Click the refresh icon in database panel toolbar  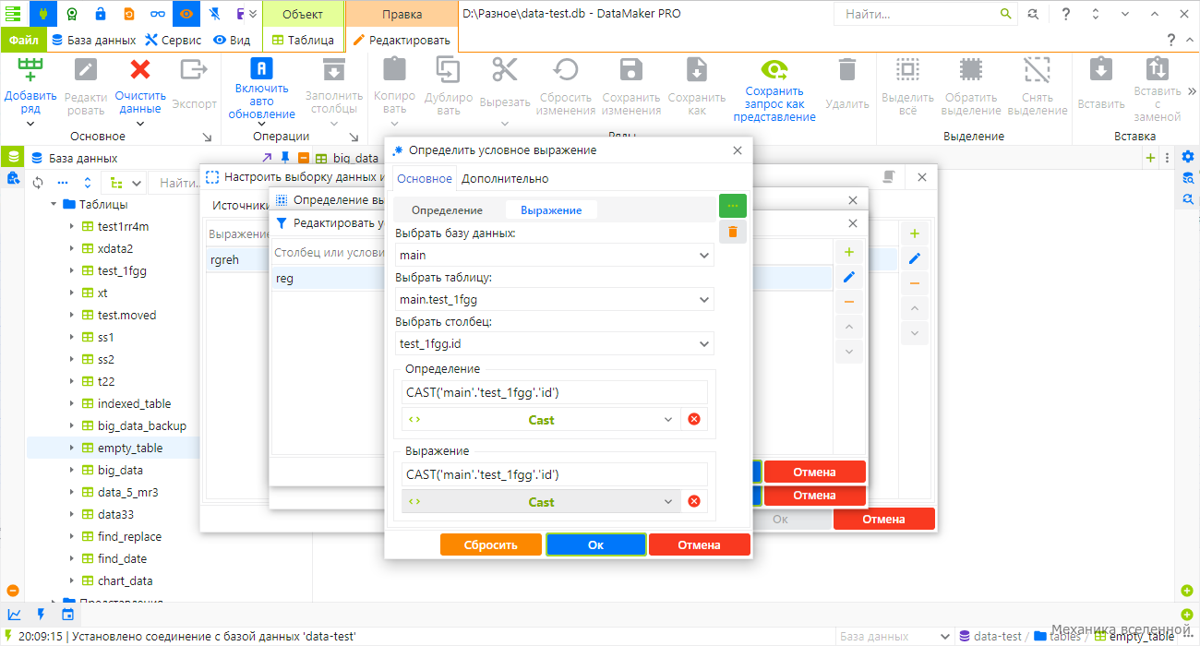click(x=38, y=183)
